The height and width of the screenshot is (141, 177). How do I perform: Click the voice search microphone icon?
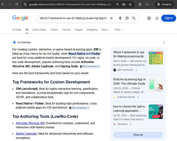pyautogui.click(x=120, y=18)
